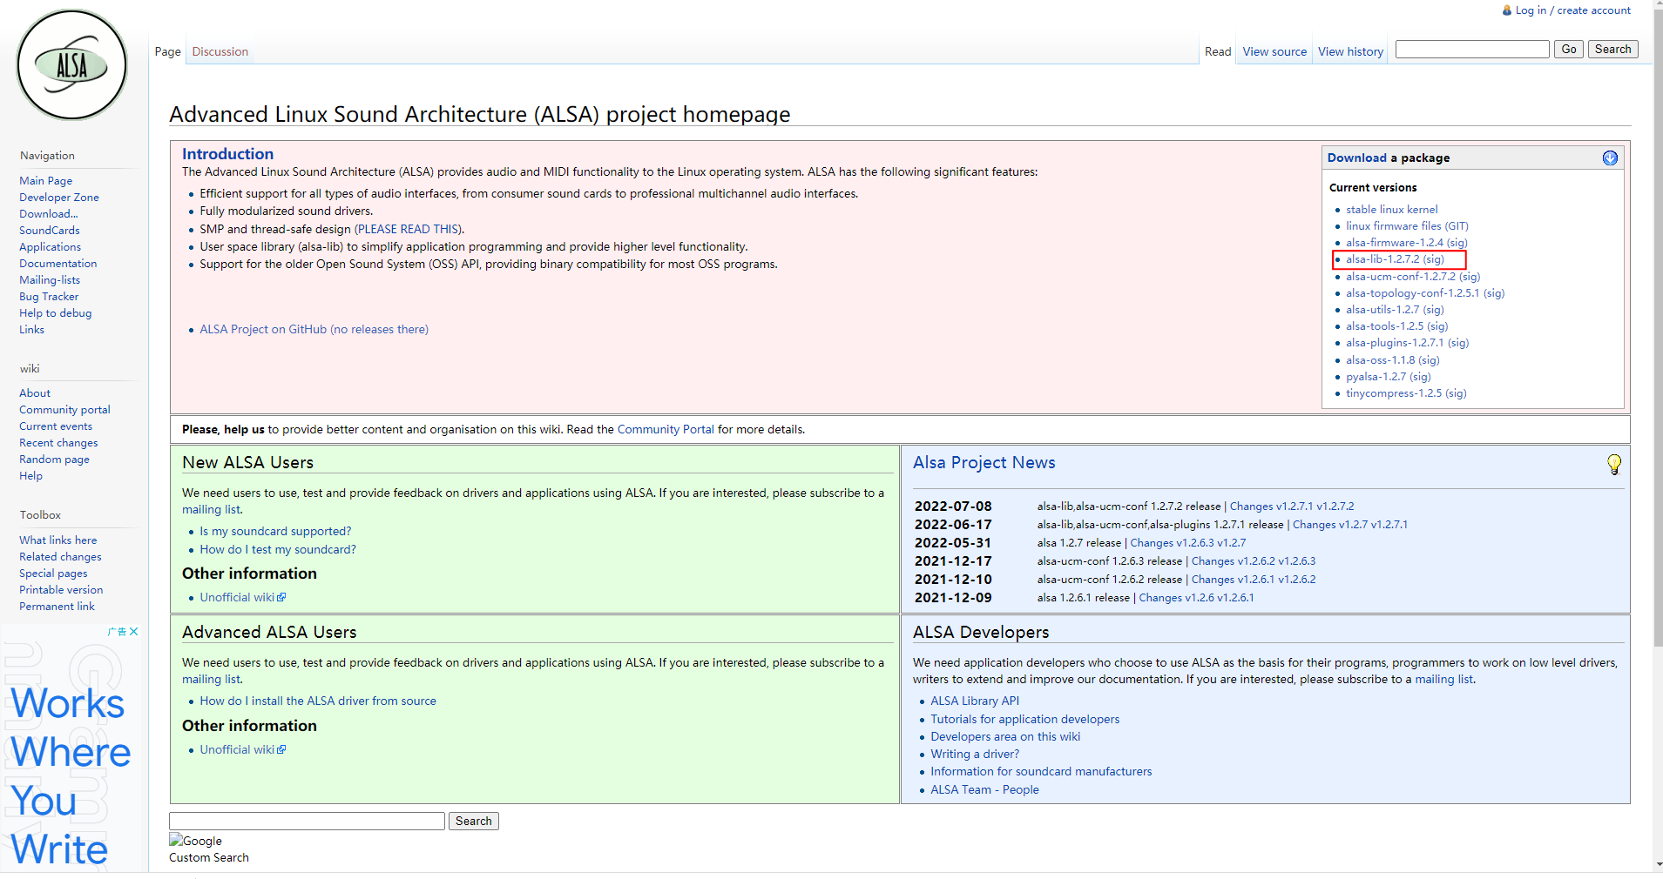The height and width of the screenshot is (879, 1663).
Task: Close the sidebar advertisement
Action: [x=134, y=632]
